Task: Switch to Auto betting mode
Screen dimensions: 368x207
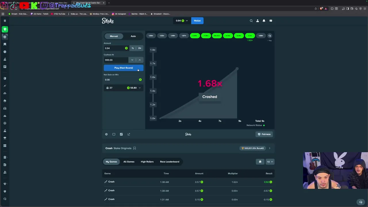Action: coord(133,36)
